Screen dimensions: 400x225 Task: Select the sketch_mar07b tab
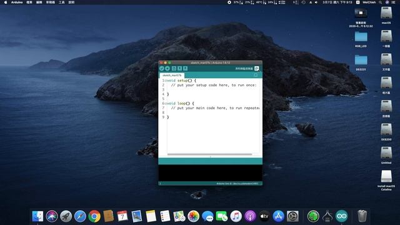point(172,75)
